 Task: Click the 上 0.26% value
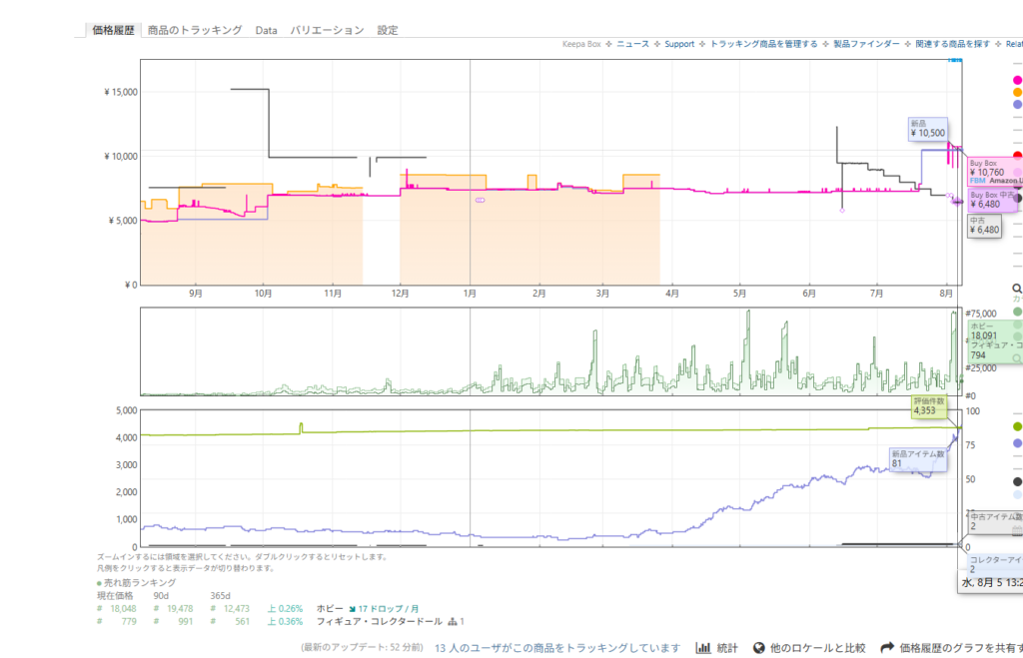(285, 608)
